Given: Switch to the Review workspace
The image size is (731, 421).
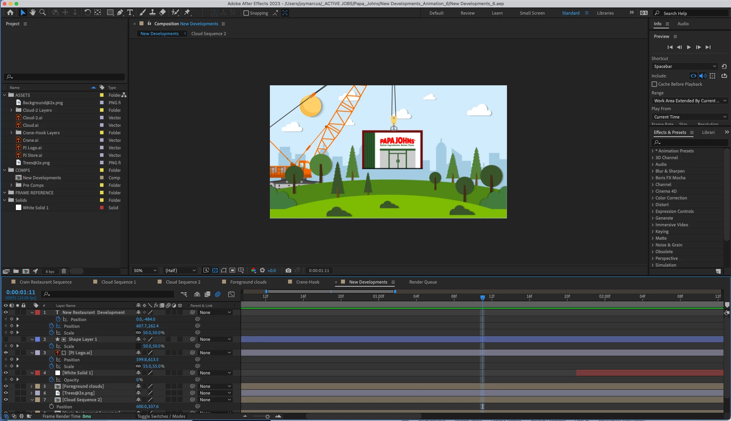Looking at the screenshot, I should 467,13.
